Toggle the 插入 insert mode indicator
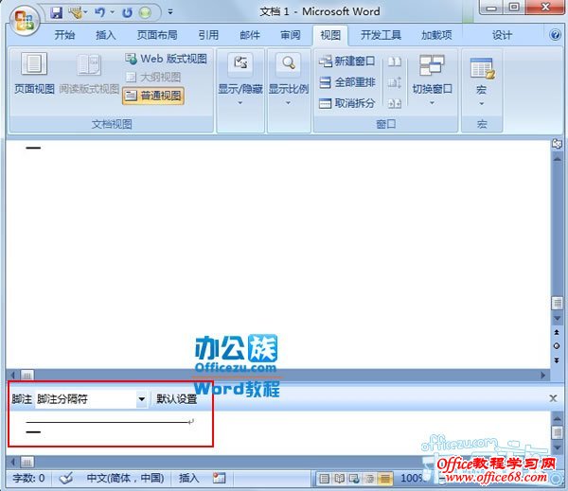This screenshot has height=491, width=568. 188,478
